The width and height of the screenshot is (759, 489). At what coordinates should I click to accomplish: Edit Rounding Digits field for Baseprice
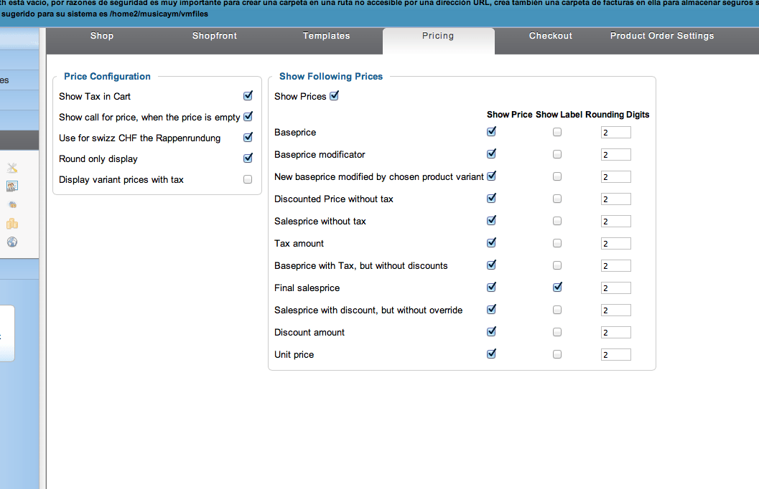(615, 133)
